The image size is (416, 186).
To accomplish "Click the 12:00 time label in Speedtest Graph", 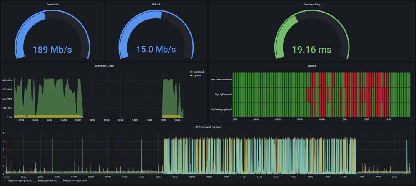I will click(121, 120).
